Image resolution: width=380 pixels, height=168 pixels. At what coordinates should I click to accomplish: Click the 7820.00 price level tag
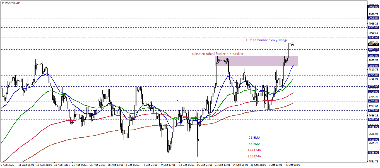[x=373, y=66]
